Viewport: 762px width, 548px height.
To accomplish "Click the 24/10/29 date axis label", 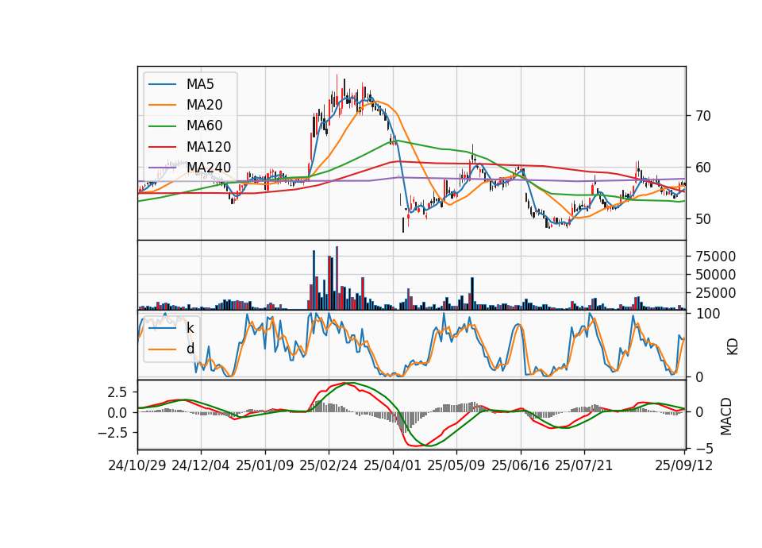I will click(x=137, y=465).
